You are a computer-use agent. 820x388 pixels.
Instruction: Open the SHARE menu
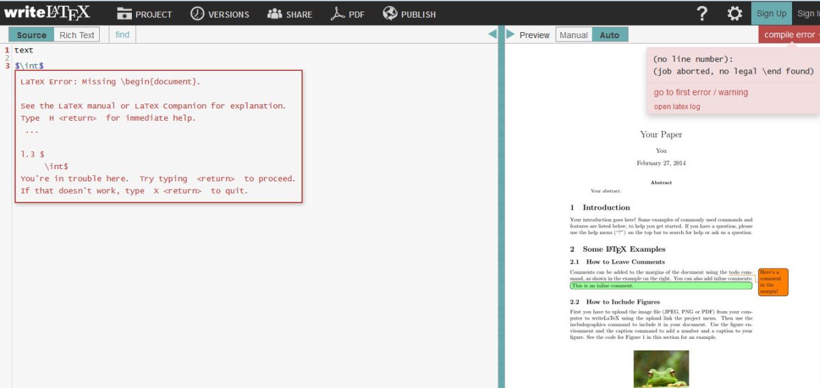click(290, 14)
